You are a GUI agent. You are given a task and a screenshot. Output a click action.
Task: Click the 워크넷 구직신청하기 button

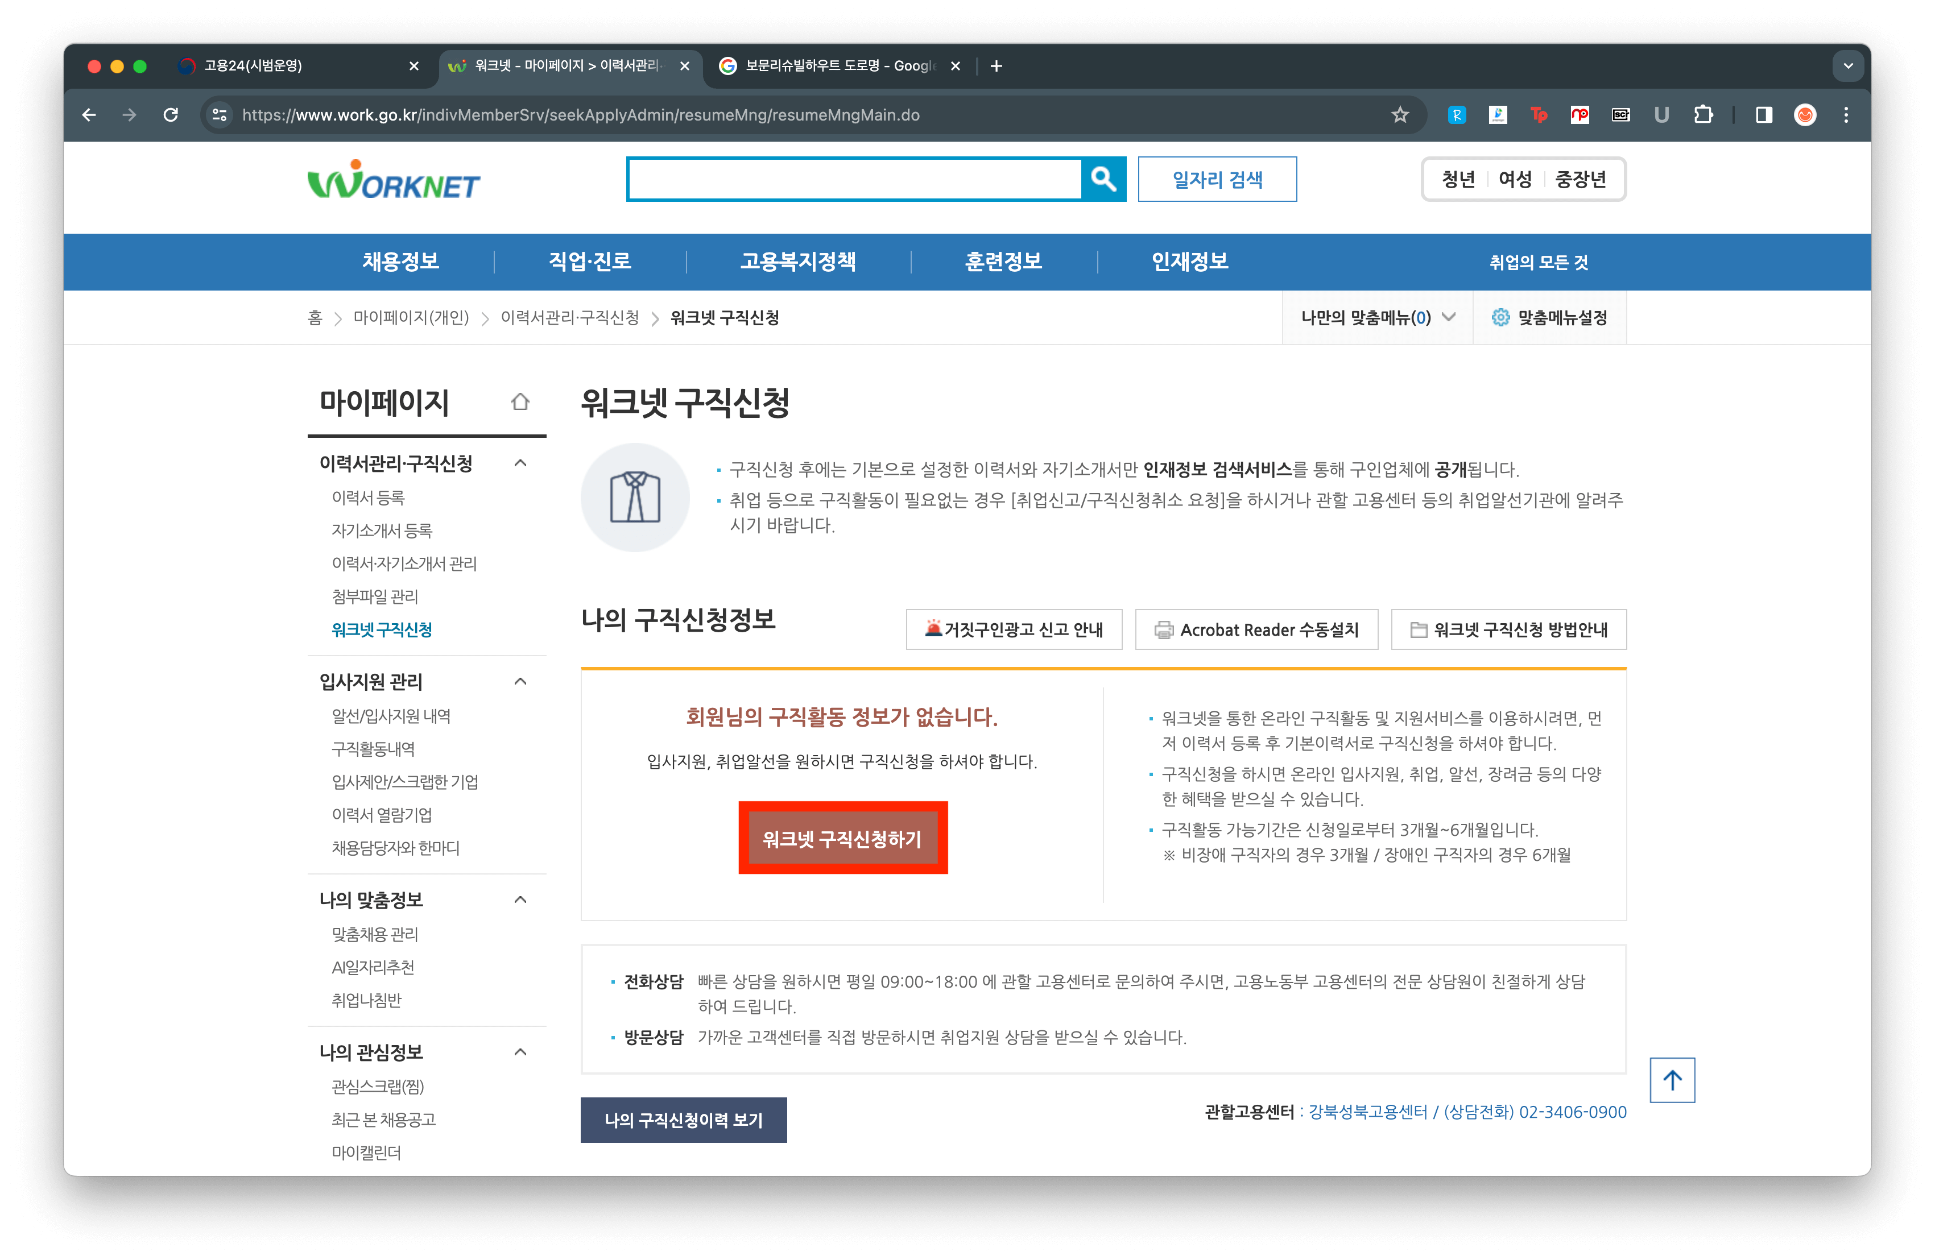842,838
